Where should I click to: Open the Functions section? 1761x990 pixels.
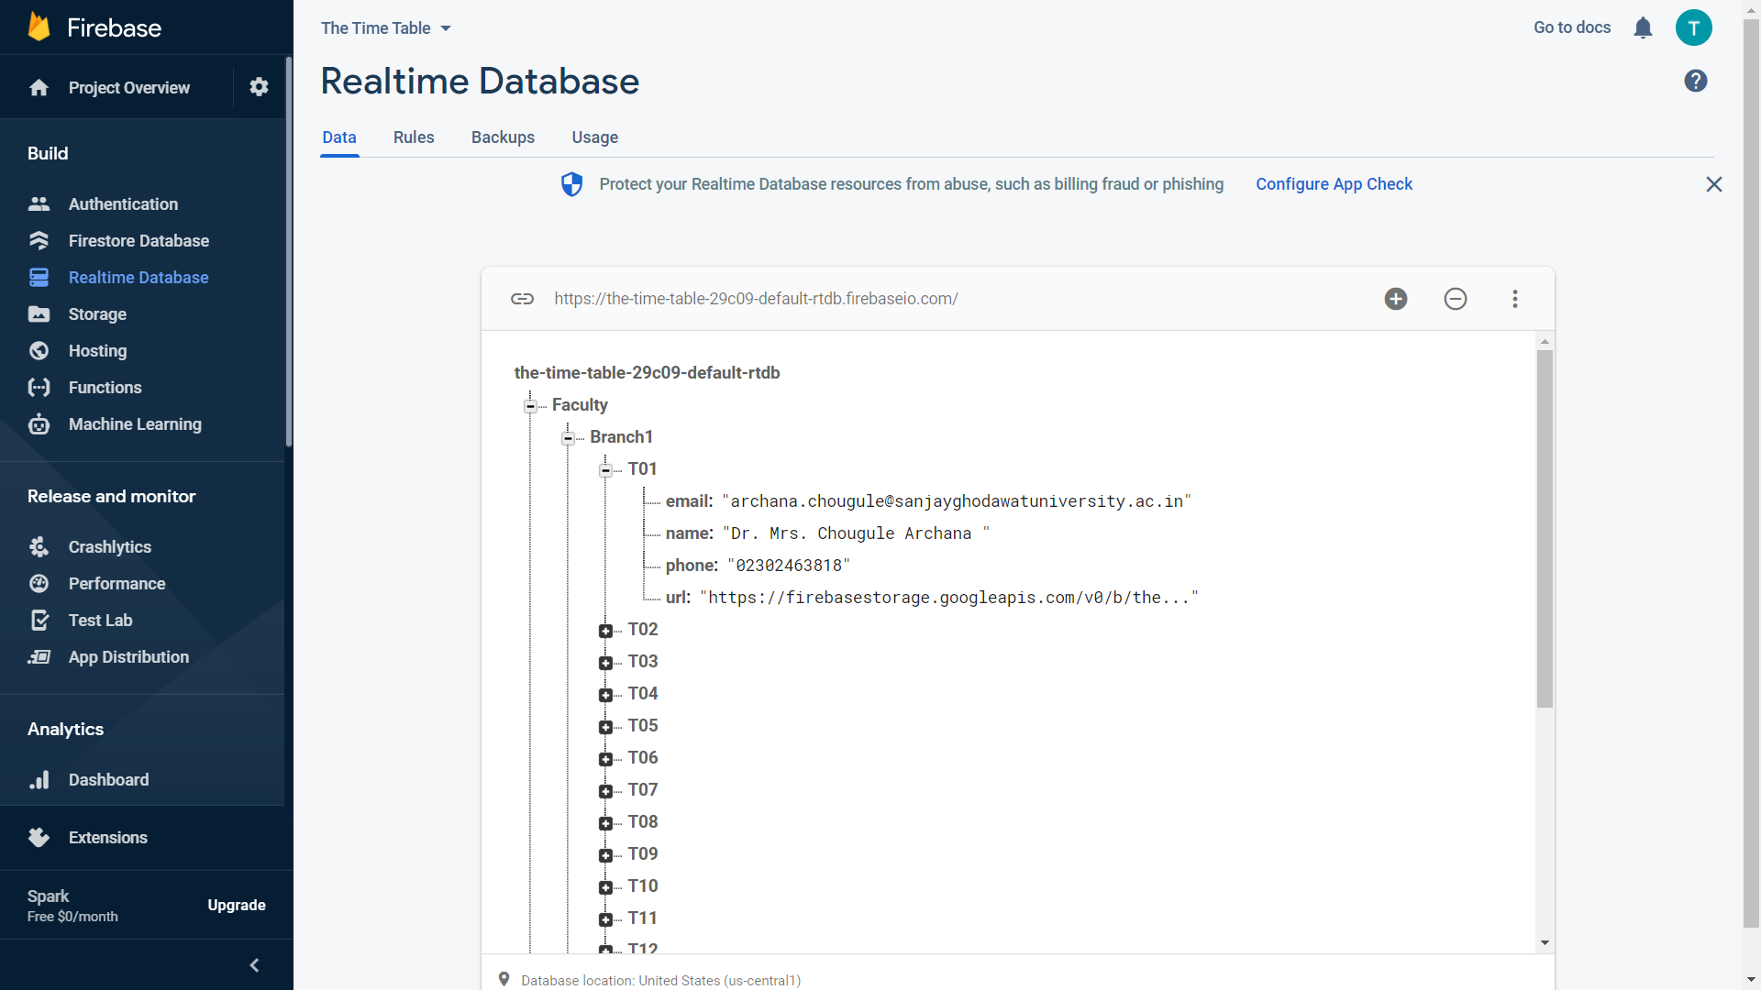(105, 387)
